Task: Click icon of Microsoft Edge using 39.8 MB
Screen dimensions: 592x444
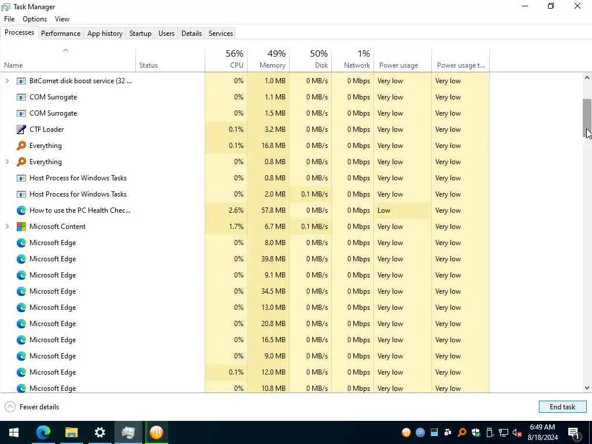Action: [21, 259]
